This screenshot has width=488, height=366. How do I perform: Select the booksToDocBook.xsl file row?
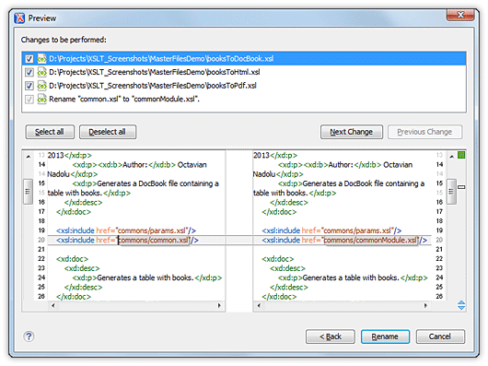tap(244, 59)
